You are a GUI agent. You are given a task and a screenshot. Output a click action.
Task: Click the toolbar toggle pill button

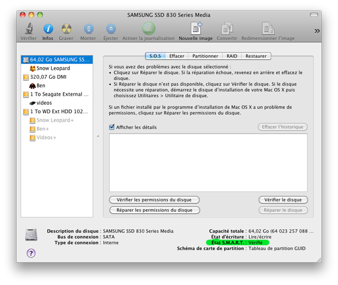(x=314, y=15)
